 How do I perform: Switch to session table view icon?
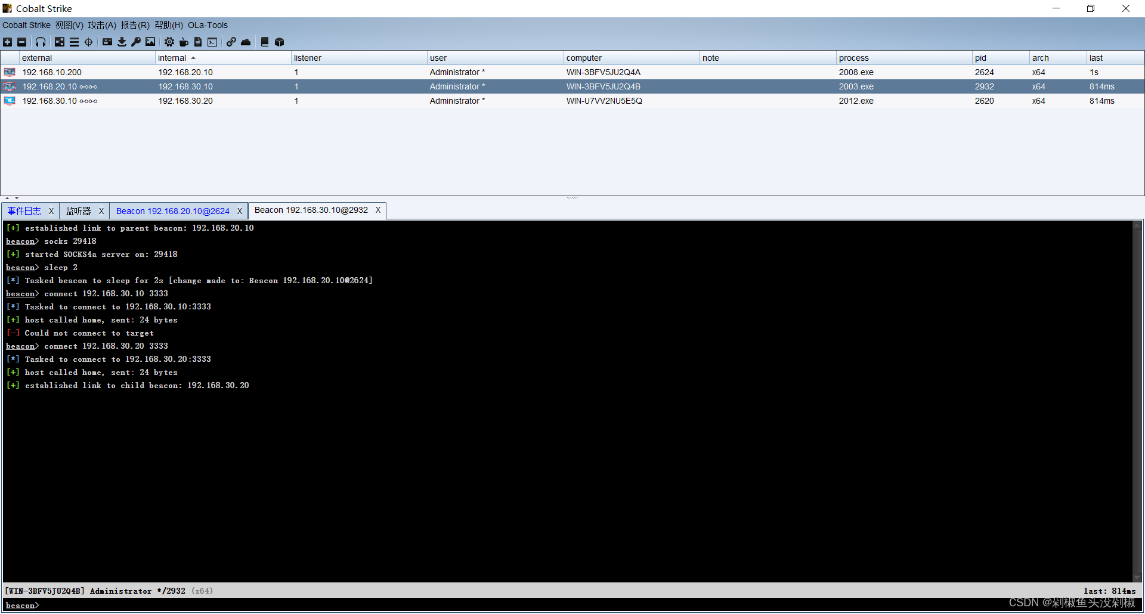[x=74, y=42]
